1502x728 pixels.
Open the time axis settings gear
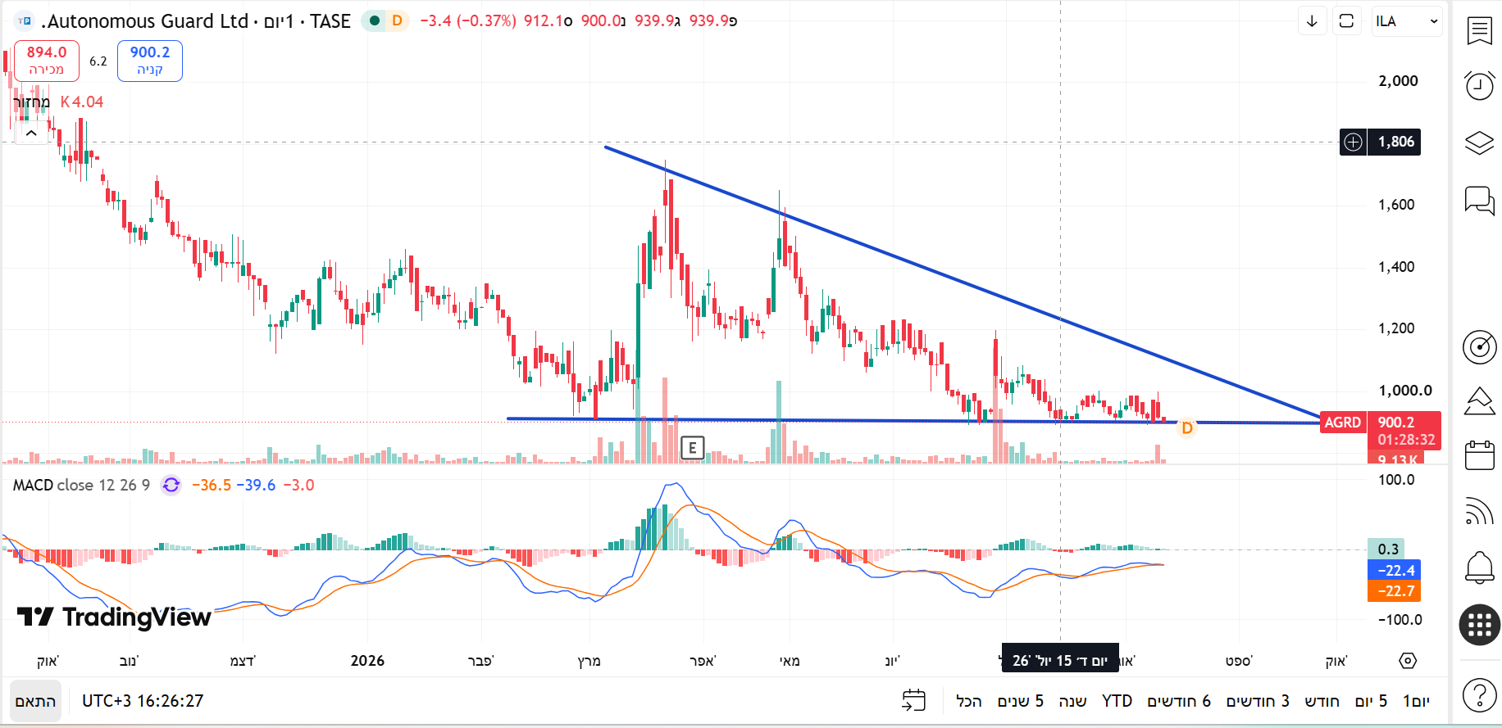1408,661
